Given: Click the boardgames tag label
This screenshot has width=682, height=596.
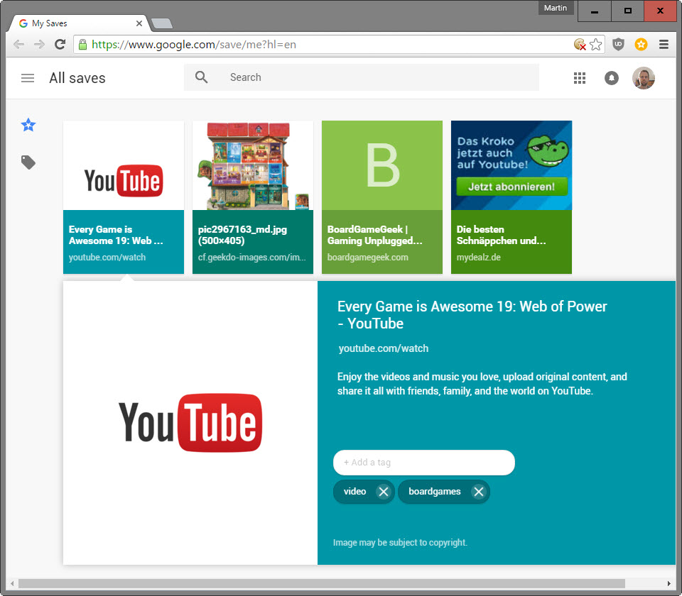Looking at the screenshot, I should [435, 491].
